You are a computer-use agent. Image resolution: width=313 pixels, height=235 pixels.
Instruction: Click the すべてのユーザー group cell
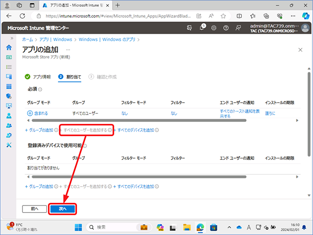click(85, 113)
